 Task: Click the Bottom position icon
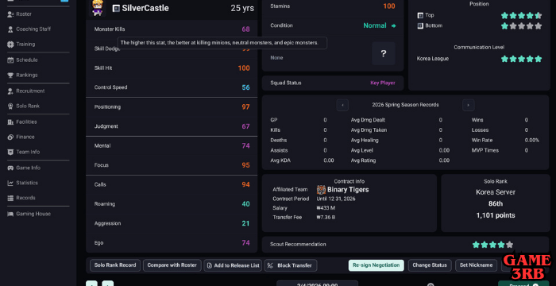pyautogui.click(x=420, y=26)
